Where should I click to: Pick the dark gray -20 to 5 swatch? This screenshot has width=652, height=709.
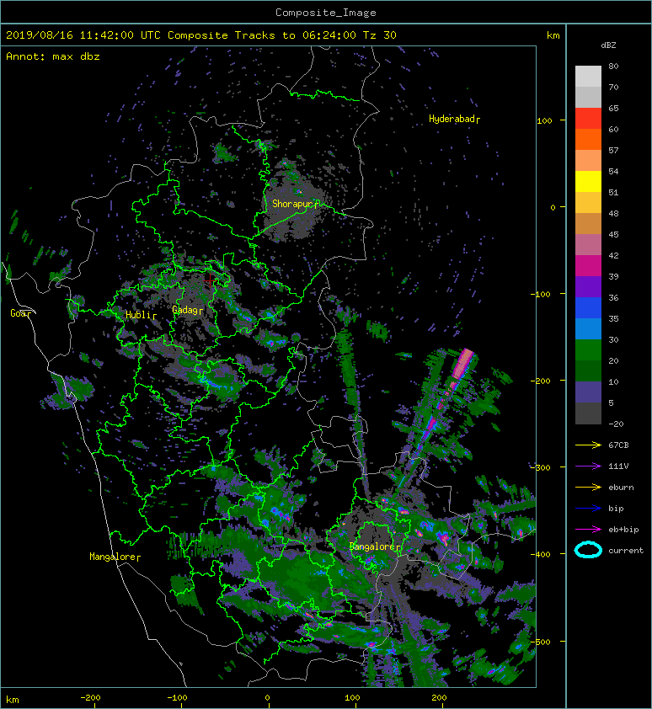click(588, 413)
